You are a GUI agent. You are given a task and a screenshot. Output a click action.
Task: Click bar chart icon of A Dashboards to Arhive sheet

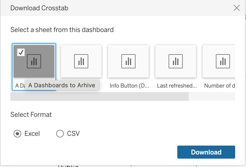34,61
